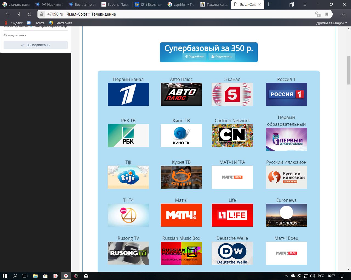Open the Yandex home button in toolbar

pos(19,14)
